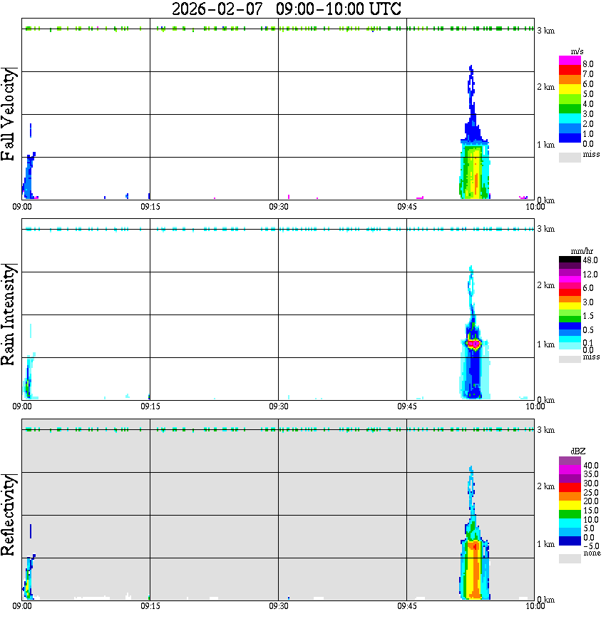Click the 09:45 tick under Reflectivity plot
Image resolution: width=606 pixels, height=619 pixels.
point(407,606)
